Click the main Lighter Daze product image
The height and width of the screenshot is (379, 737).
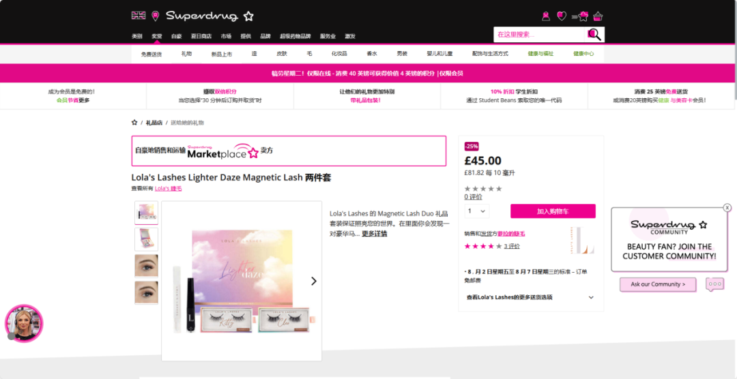[242, 281]
